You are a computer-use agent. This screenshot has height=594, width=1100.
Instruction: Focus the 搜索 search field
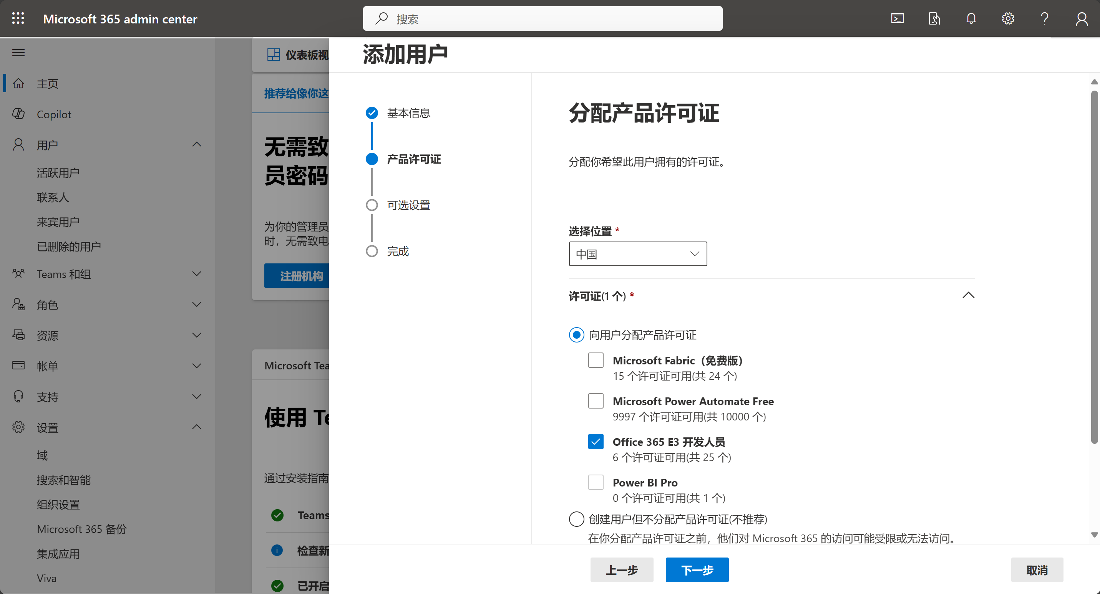542,18
